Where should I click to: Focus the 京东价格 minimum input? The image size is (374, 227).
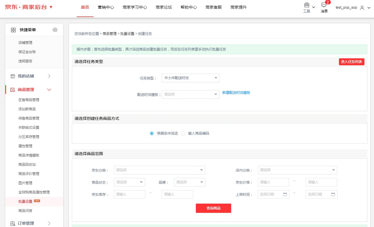(273, 182)
